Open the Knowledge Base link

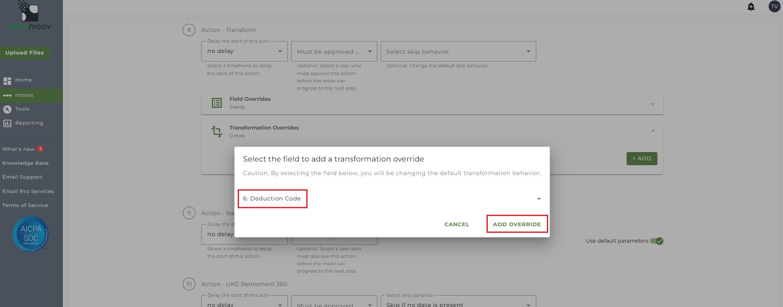[25, 163]
